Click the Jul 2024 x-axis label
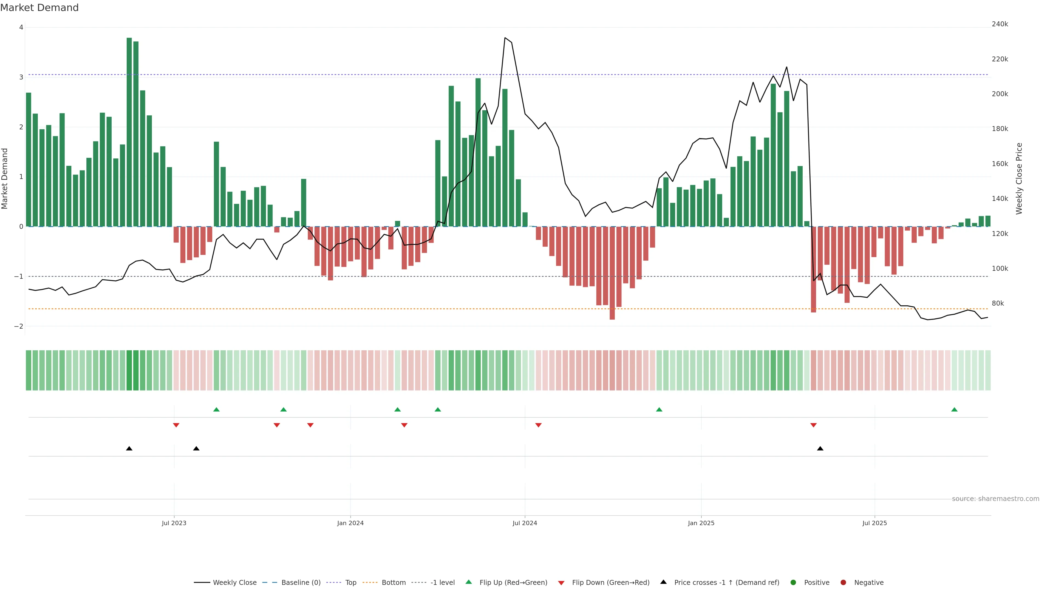1053x592 pixels. (x=525, y=523)
